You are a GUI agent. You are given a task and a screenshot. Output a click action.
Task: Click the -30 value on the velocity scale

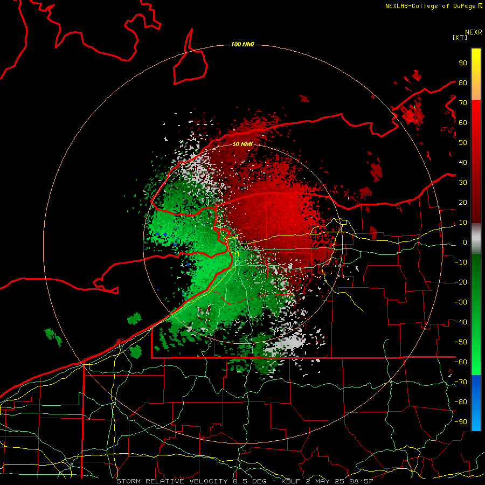461,302
